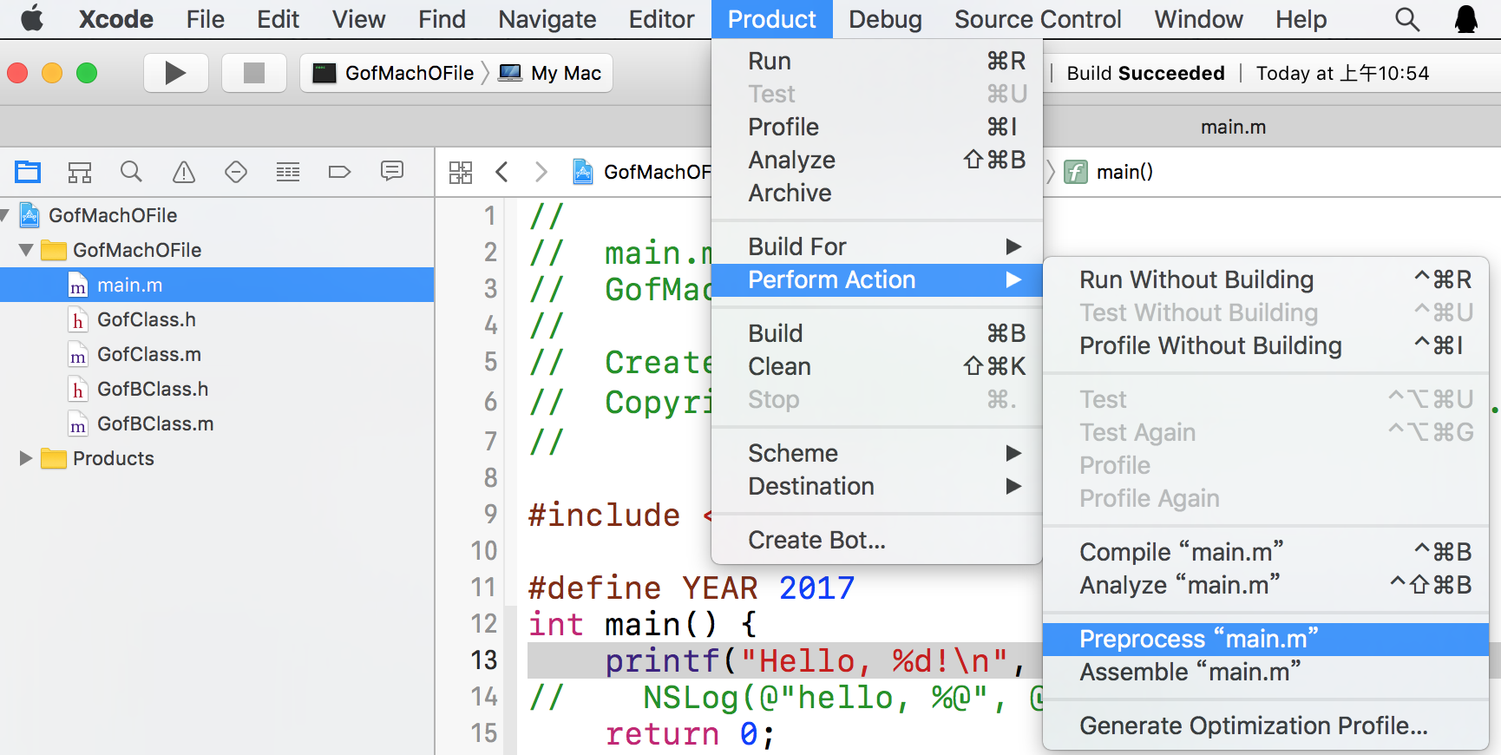
Task: Go forward with the right chevron
Action: tap(541, 172)
